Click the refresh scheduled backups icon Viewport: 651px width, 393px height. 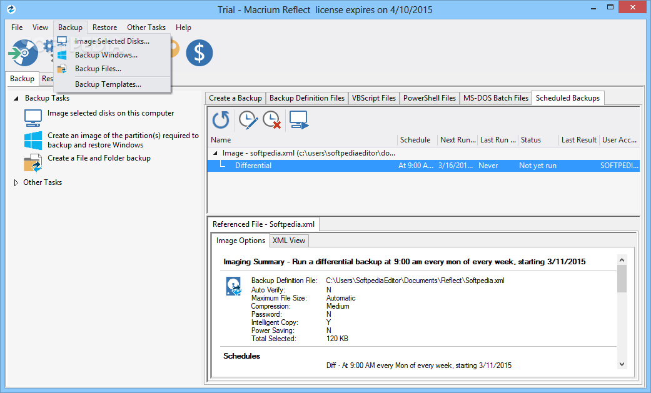(x=221, y=120)
